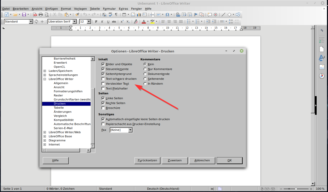
Task: Expand the 'LibreOffice Writer/Web' node
Action: click(x=45, y=132)
